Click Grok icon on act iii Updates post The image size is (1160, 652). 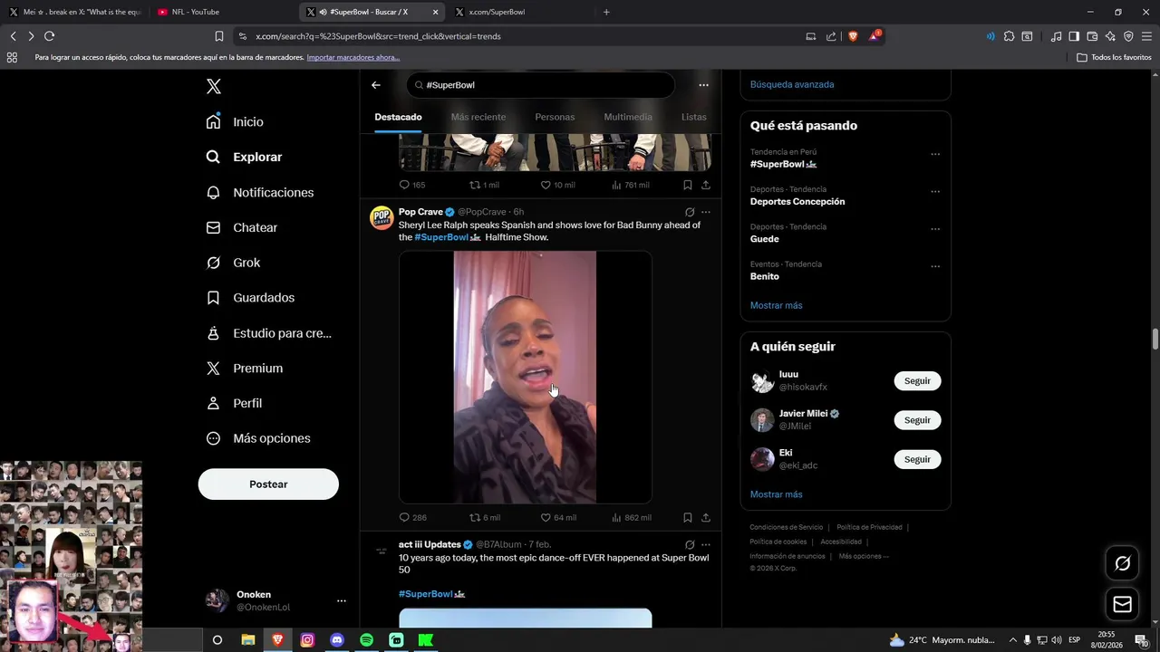(690, 544)
